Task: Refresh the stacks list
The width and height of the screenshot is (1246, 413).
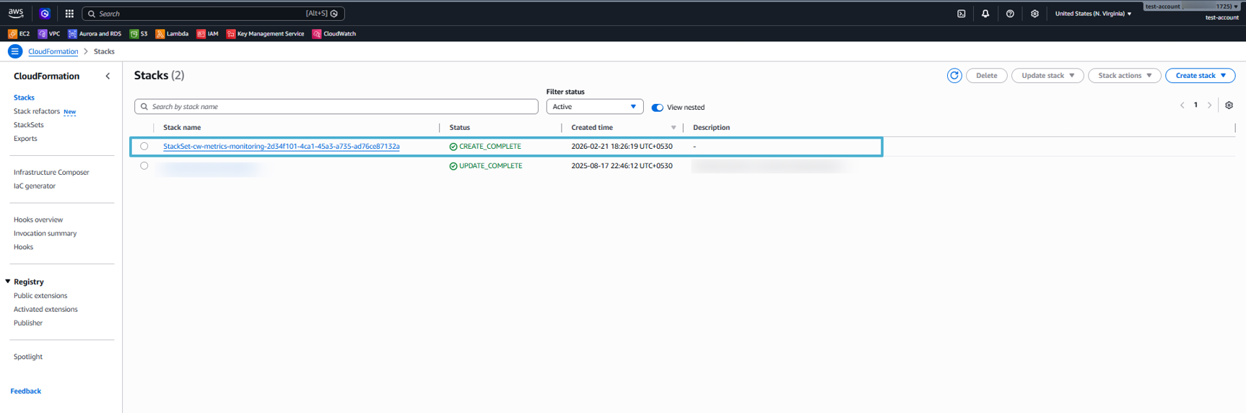Action: click(x=954, y=76)
